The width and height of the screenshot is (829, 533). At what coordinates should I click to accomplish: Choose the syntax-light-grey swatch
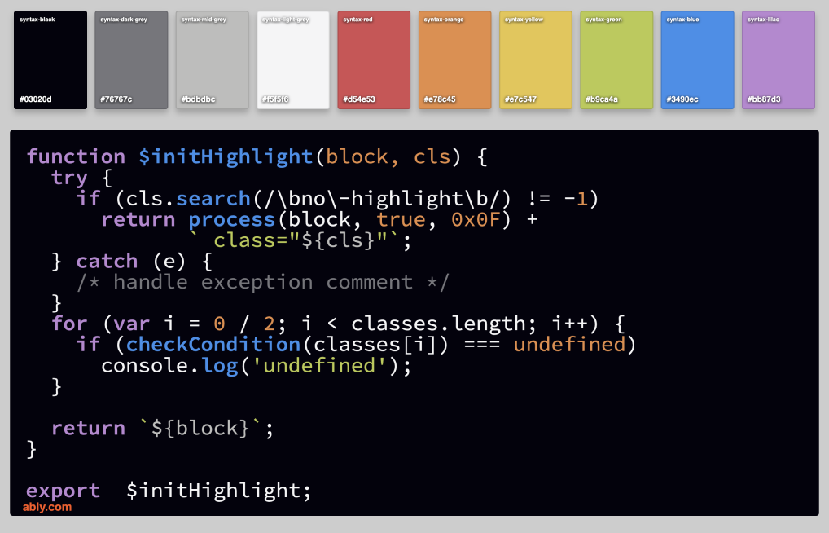click(293, 59)
